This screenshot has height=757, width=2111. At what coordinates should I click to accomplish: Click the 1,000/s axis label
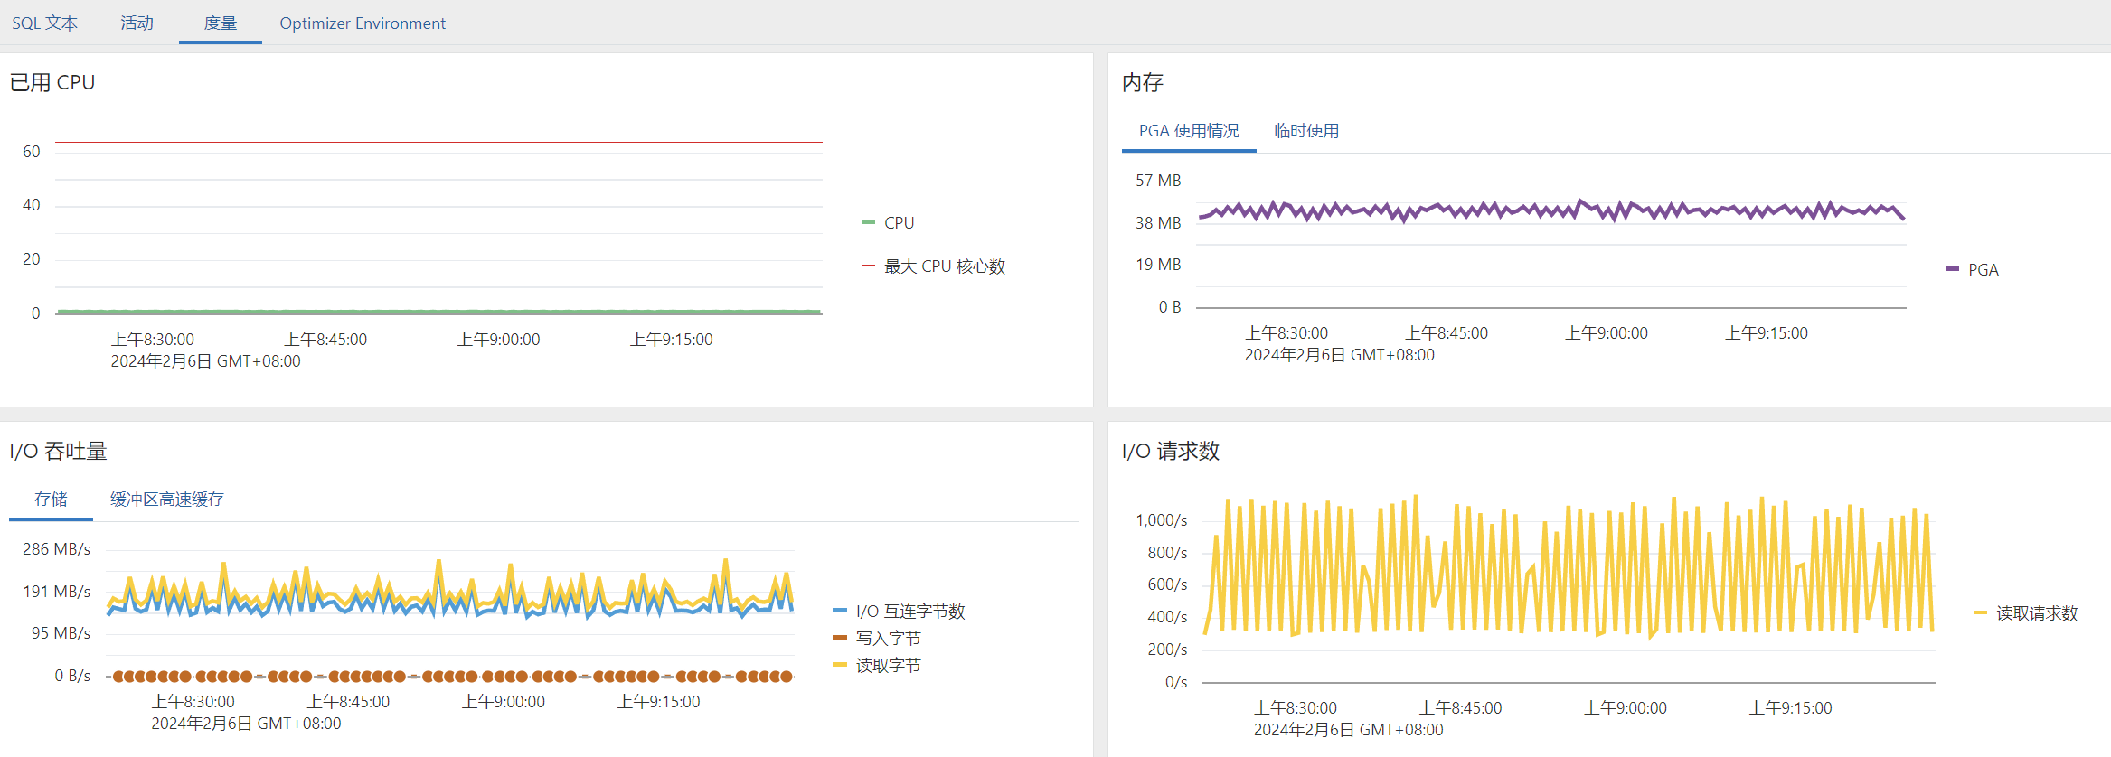pyautogui.click(x=1162, y=520)
